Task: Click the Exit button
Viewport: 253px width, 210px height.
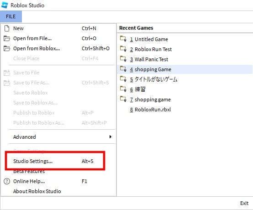Action: pos(244,203)
